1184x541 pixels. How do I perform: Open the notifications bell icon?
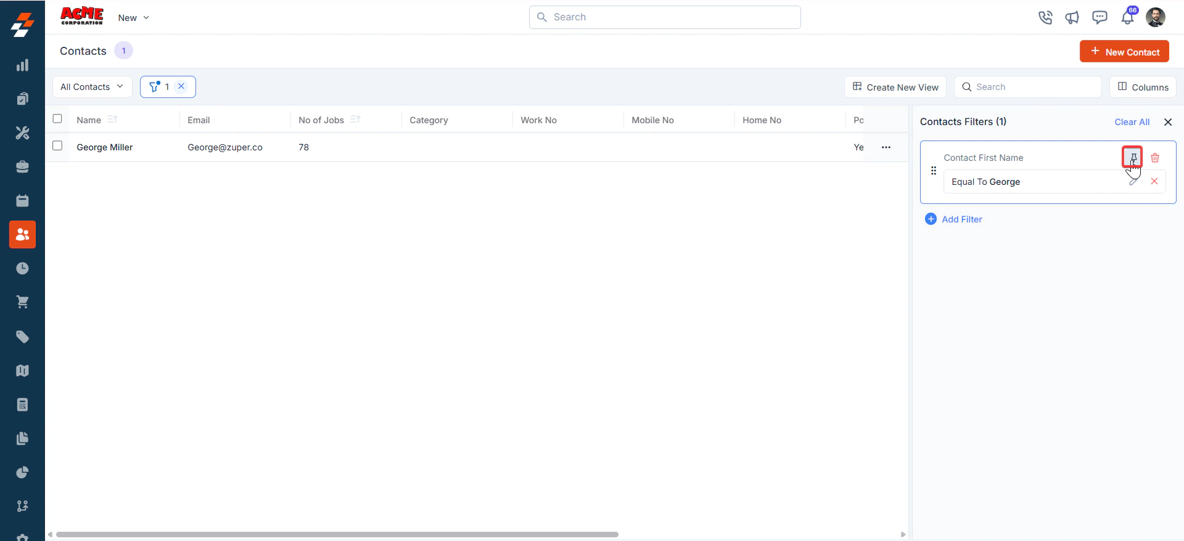tap(1128, 17)
